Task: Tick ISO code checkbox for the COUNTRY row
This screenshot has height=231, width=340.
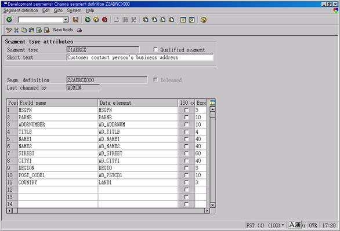Action: click(186, 182)
